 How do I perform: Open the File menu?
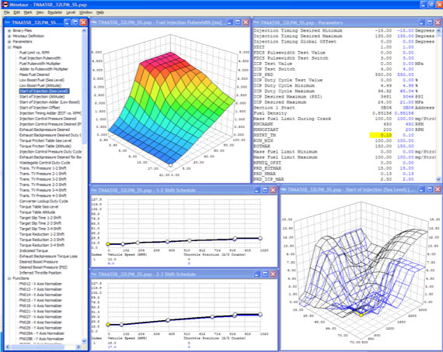click(7, 12)
